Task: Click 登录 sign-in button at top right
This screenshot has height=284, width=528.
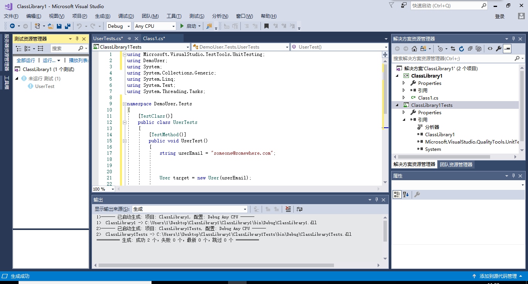Action: [500, 16]
